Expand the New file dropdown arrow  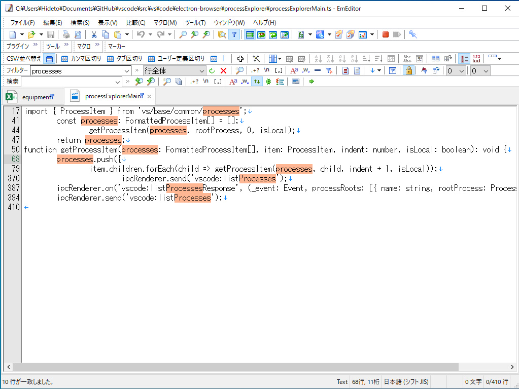tap(22, 34)
